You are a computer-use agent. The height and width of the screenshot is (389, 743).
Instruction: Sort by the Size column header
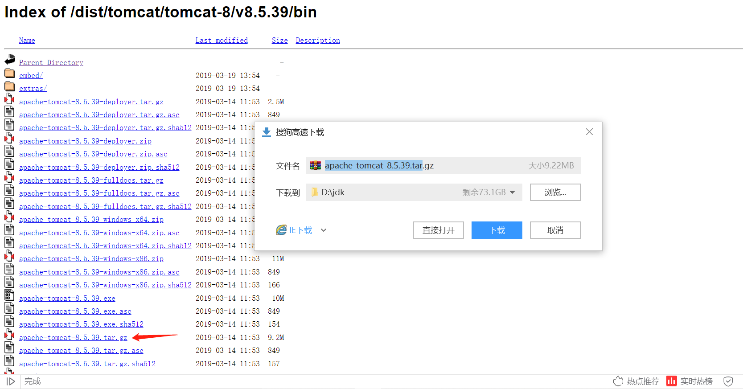coord(280,41)
